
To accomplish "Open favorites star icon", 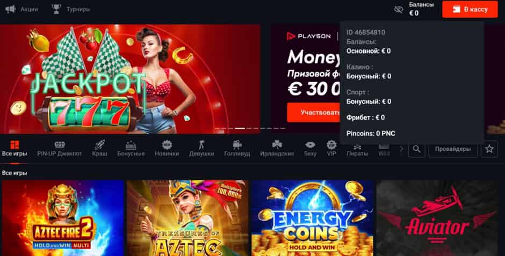I will [489, 149].
